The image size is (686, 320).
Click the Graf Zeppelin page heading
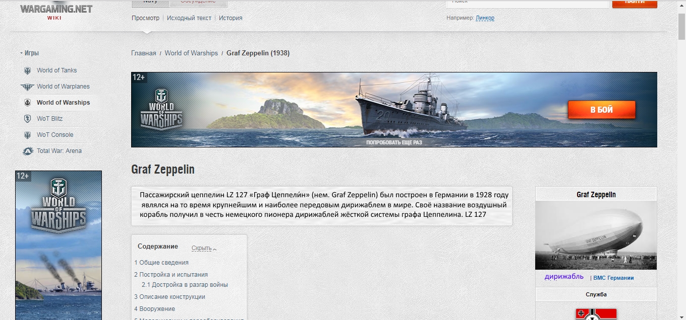163,170
